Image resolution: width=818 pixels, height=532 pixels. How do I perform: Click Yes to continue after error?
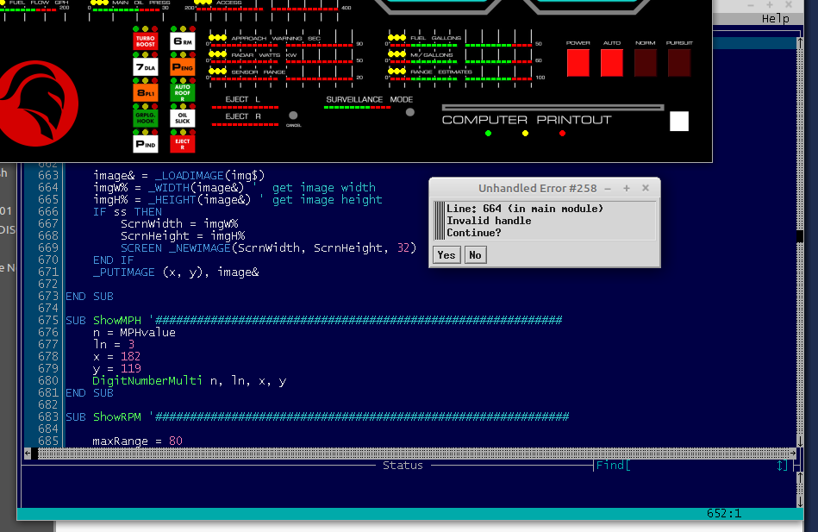(446, 255)
